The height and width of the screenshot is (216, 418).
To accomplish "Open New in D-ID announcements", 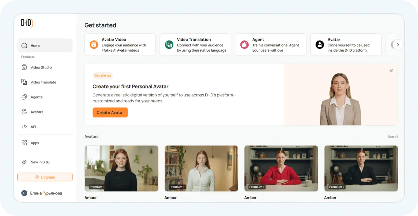I will pyautogui.click(x=40, y=162).
